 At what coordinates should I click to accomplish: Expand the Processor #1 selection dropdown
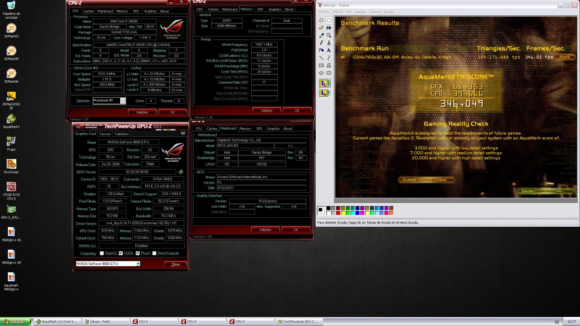pyautogui.click(x=123, y=101)
